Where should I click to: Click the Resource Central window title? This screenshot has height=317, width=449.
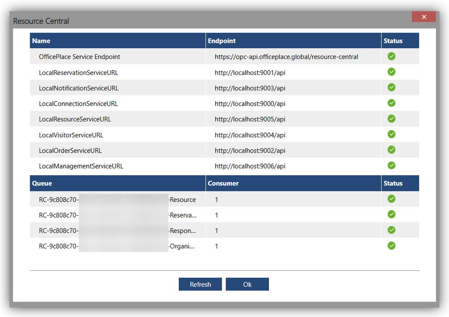pos(41,21)
